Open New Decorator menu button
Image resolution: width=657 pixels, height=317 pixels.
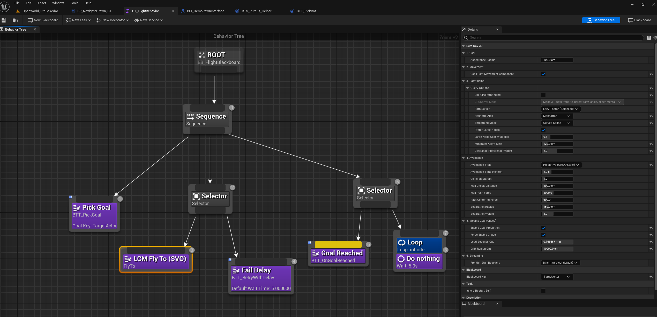[x=112, y=20]
